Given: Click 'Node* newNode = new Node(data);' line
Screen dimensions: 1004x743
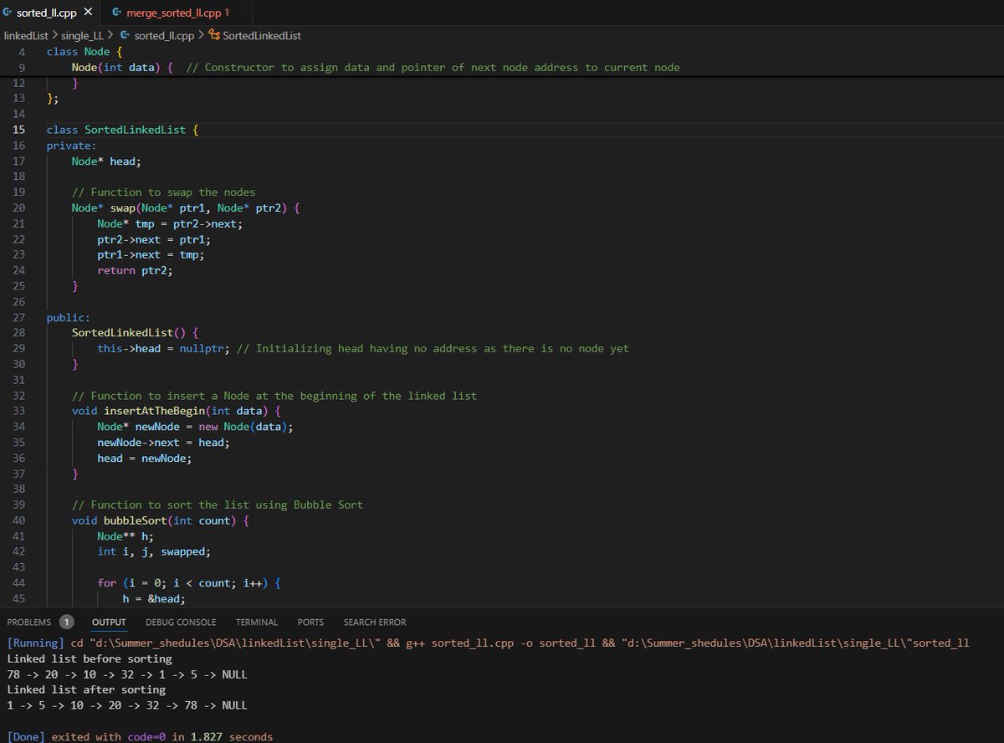Looking at the screenshot, I should point(195,427).
